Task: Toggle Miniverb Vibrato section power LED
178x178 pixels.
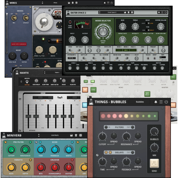Action: tap(31, 160)
